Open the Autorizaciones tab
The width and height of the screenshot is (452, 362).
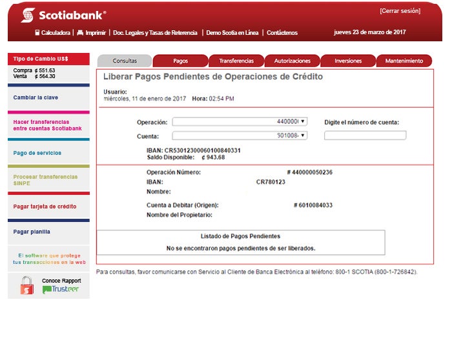click(x=292, y=61)
